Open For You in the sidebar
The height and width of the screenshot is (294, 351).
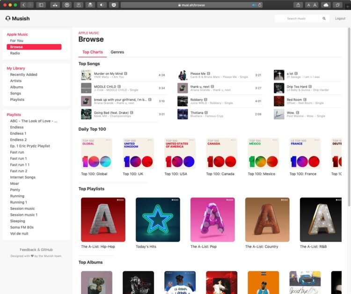pyautogui.click(x=16, y=41)
